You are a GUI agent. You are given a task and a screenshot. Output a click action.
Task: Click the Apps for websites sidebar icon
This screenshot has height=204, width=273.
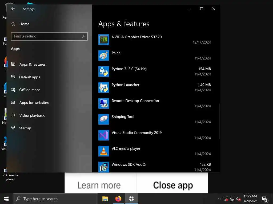(13, 102)
